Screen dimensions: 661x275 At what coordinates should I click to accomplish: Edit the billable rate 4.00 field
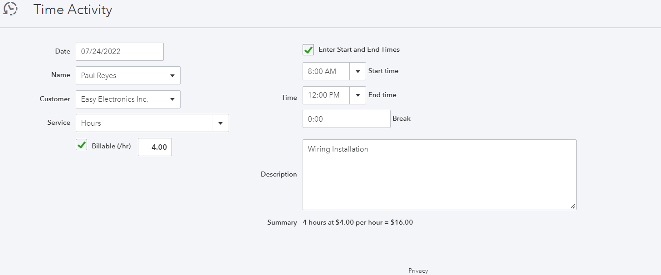[155, 147]
